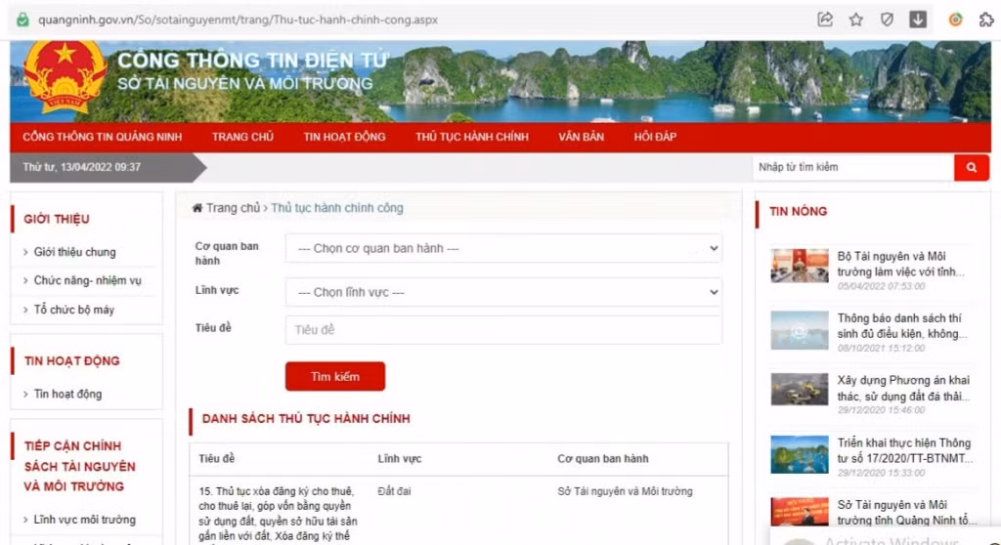Open news Bộ Tài nguyên và Môi trường làm việc
Image resolution: width=1001 pixels, height=545 pixels.
click(x=900, y=264)
